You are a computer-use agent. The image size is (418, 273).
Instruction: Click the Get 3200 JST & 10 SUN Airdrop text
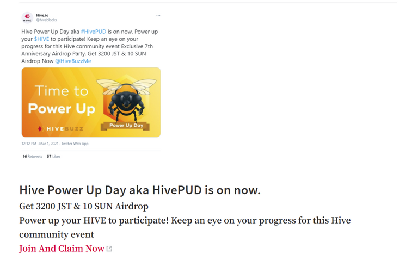point(84,207)
